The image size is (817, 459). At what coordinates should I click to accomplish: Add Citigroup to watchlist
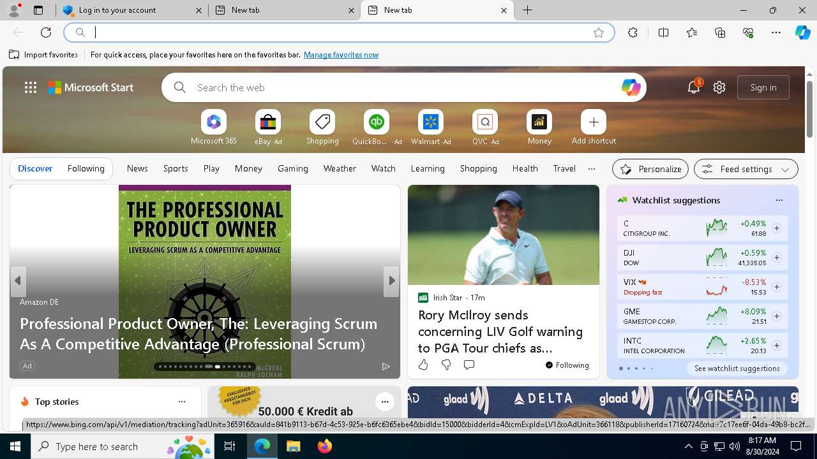(x=777, y=228)
